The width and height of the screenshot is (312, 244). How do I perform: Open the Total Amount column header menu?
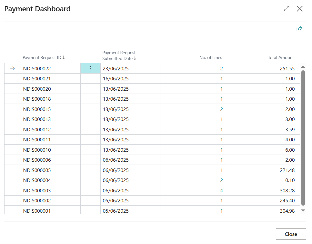[x=281, y=57]
